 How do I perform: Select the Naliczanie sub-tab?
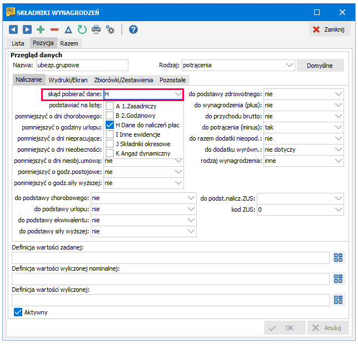(x=29, y=79)
